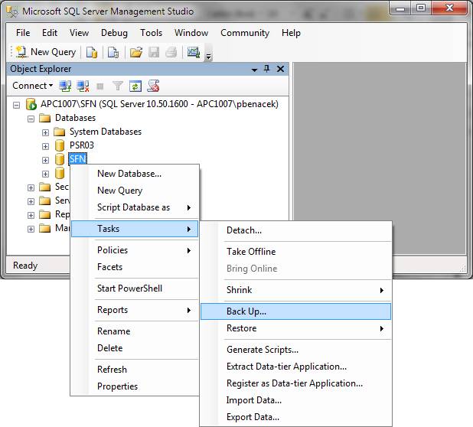Click Database Engine Query icon in toolbar

(x=92, y=52)
